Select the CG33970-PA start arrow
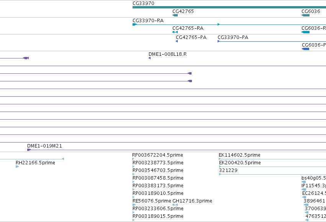Viewport: 326px width, 222px height. tap(218, 41)
